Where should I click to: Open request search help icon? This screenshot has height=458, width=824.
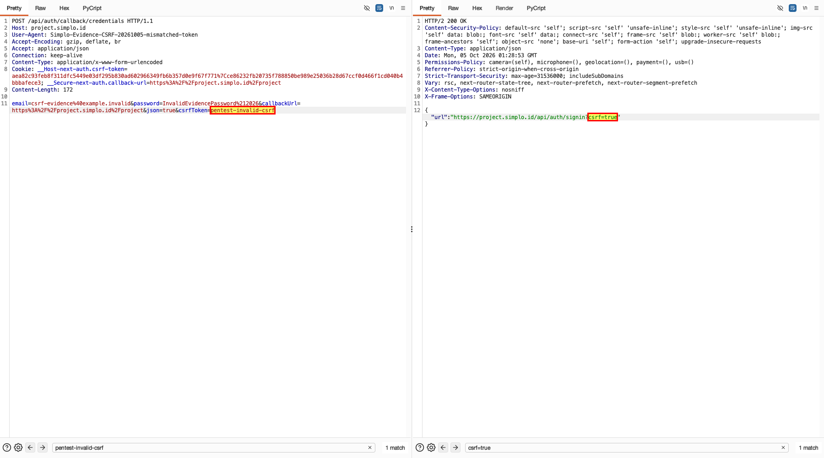click(x=7, y=447)
